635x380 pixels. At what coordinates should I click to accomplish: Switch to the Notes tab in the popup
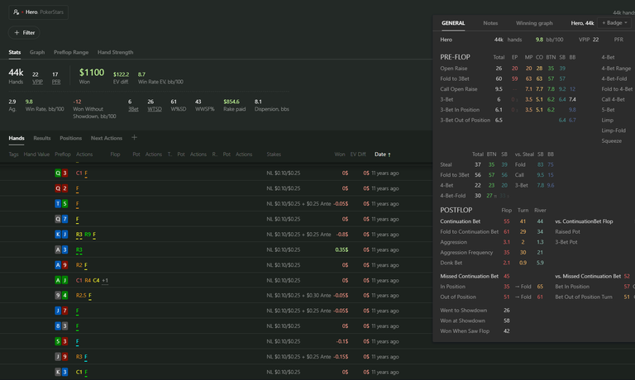pyautogui.click(x=490, y=23)
